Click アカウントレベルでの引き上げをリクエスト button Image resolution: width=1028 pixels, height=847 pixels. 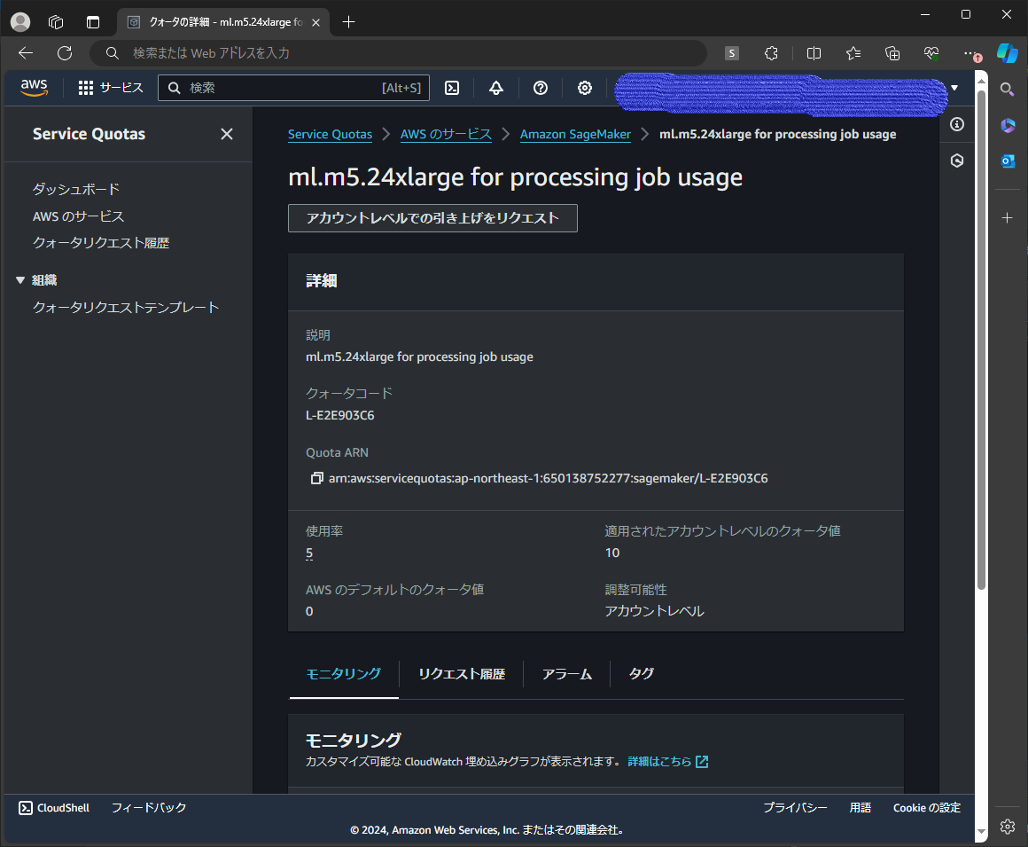click(432, 218)
